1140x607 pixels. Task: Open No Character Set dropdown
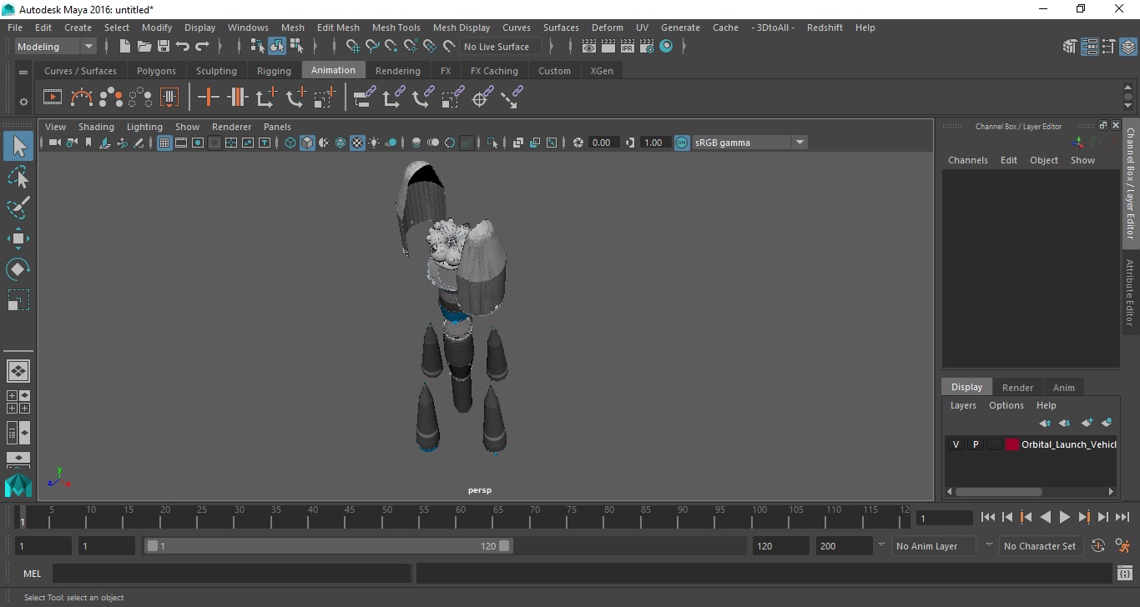point(1040,546)
